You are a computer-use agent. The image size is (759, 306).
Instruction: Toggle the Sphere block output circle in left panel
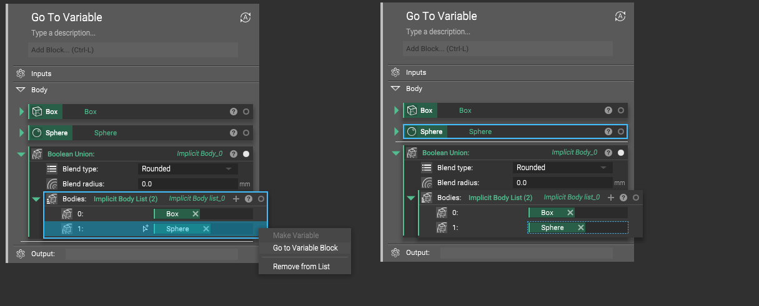(x=246, y=133)
